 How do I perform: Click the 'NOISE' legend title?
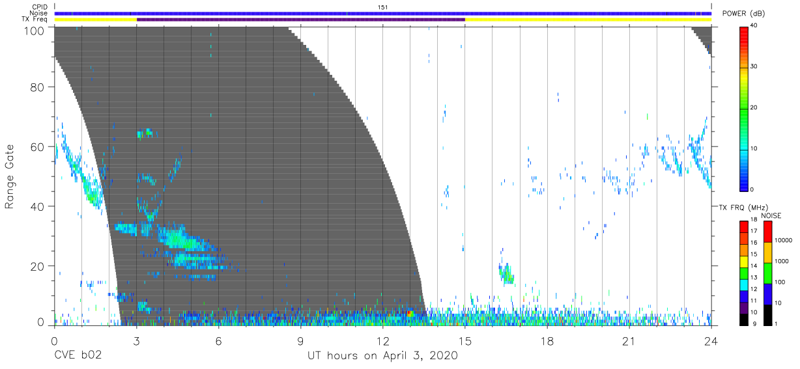(771, 215)
